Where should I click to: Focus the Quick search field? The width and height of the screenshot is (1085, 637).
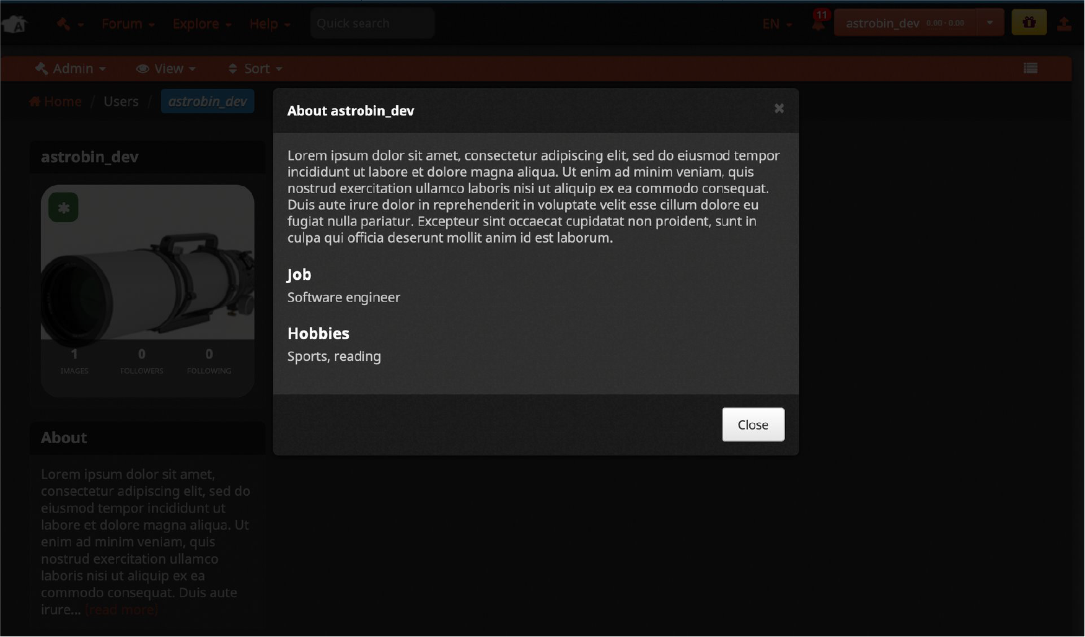[372, 24]
